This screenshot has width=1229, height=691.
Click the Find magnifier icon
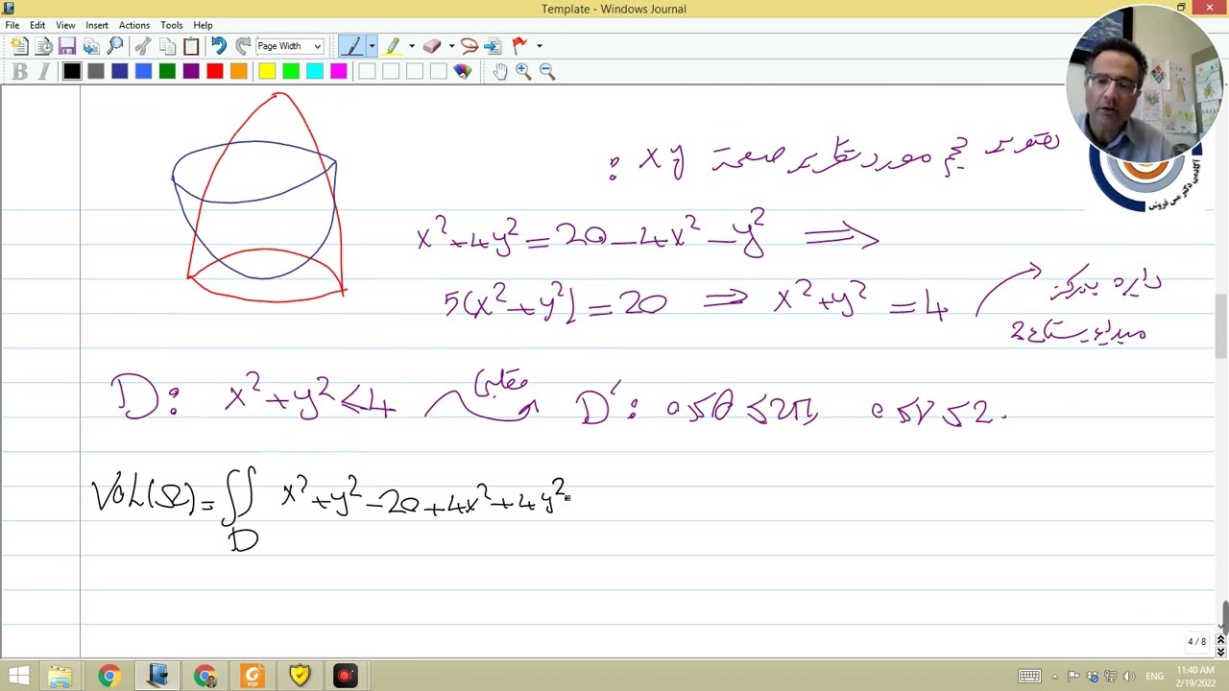(115, 46)
